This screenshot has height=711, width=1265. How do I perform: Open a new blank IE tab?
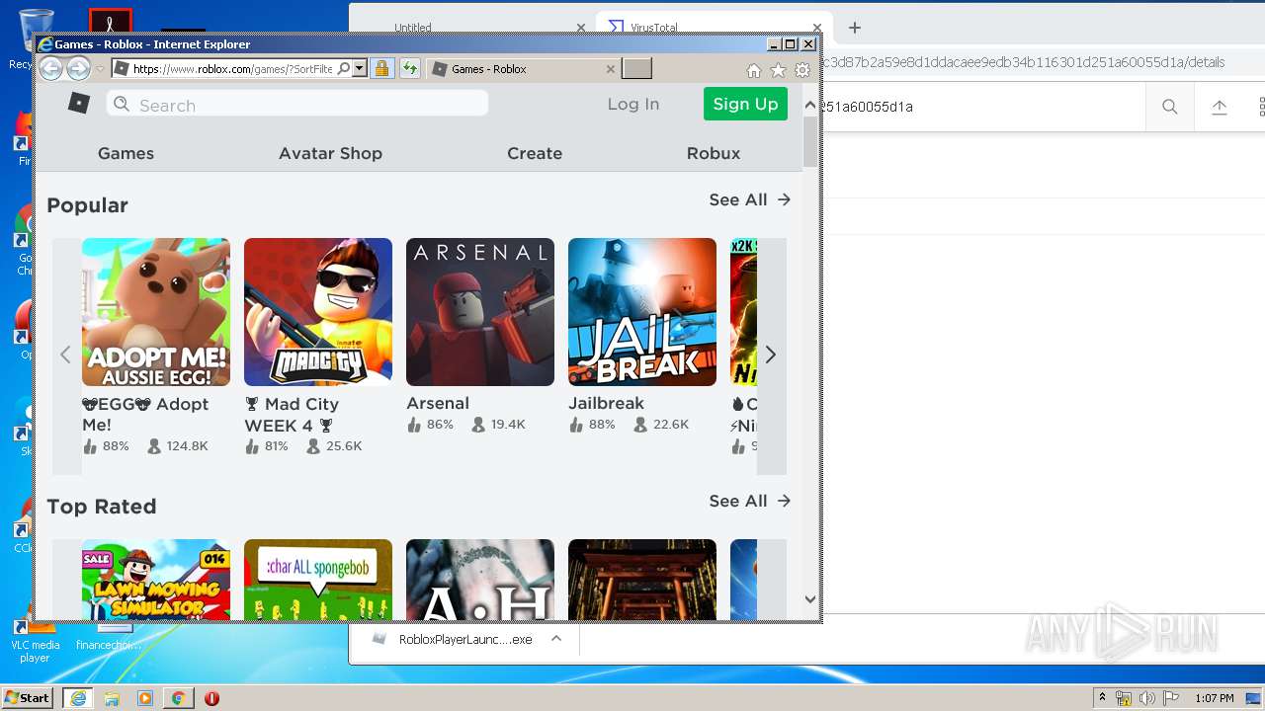click(x=637, y=68)
